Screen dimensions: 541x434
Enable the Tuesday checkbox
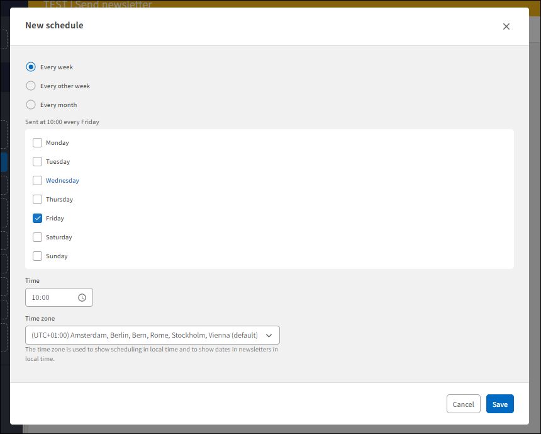(37, 161)
